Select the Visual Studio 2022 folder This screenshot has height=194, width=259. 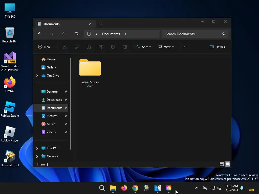click(x=90, y=73)
